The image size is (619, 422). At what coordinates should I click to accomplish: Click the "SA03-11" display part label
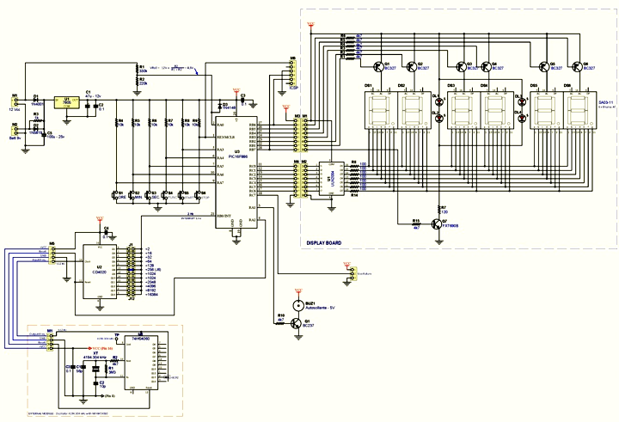click(605, 101)
